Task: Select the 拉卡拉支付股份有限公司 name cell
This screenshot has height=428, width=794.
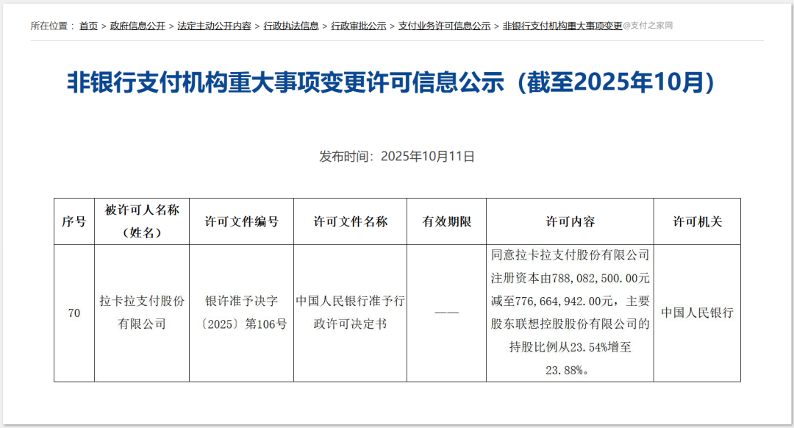Action: (142, 313)
